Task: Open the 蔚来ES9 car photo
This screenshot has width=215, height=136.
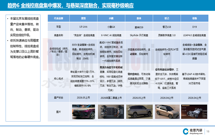Action: pyautogui.click(x=139, y=112)
